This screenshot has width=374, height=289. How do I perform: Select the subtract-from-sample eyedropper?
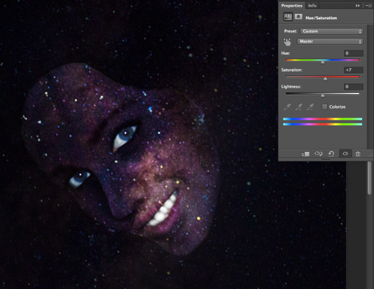click(310, 107)
